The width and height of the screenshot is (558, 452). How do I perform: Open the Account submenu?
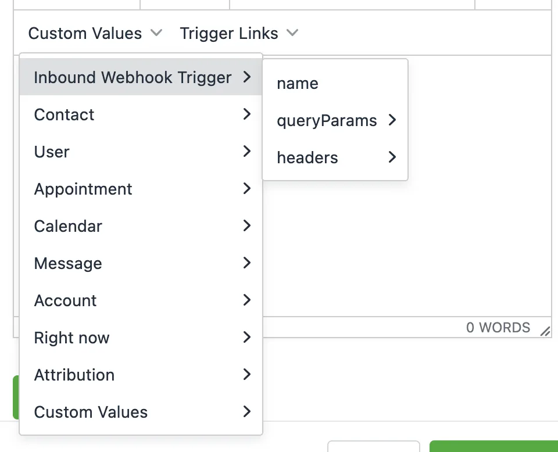click(x=65, y=301)
